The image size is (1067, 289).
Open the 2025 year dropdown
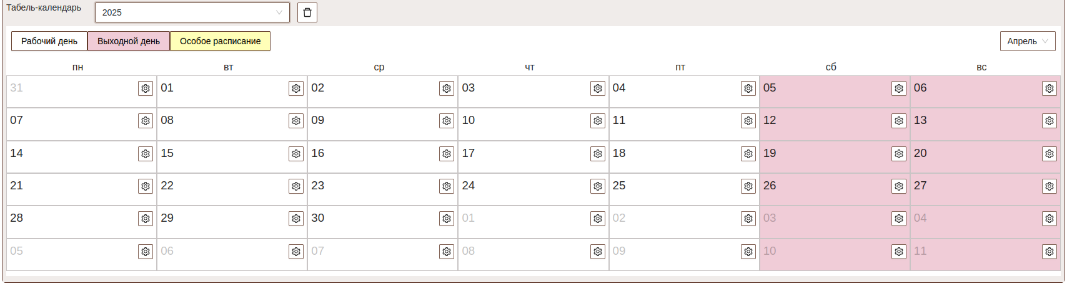(192, 12)
